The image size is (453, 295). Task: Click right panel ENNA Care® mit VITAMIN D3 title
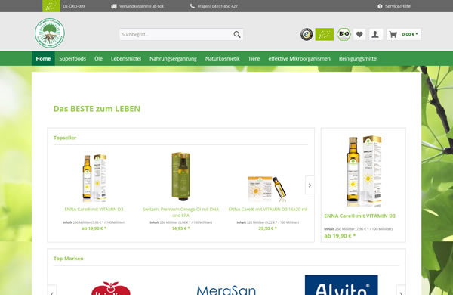pos(359,216)
